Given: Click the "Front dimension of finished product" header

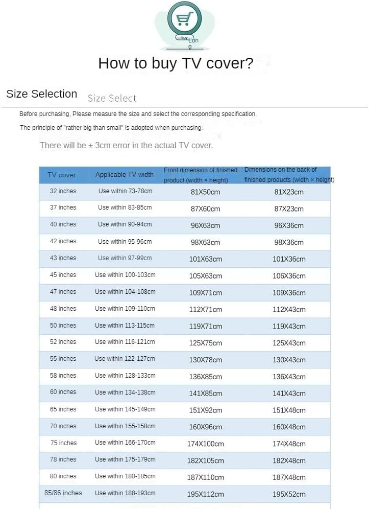Looking at the screenshot, I should [x=201, y=175].
